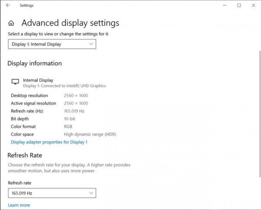This screenshot has width=261, height=210.
Task: Open the 165.019 Hz refresh rate dropdown
Action: (x=52, y=193)
